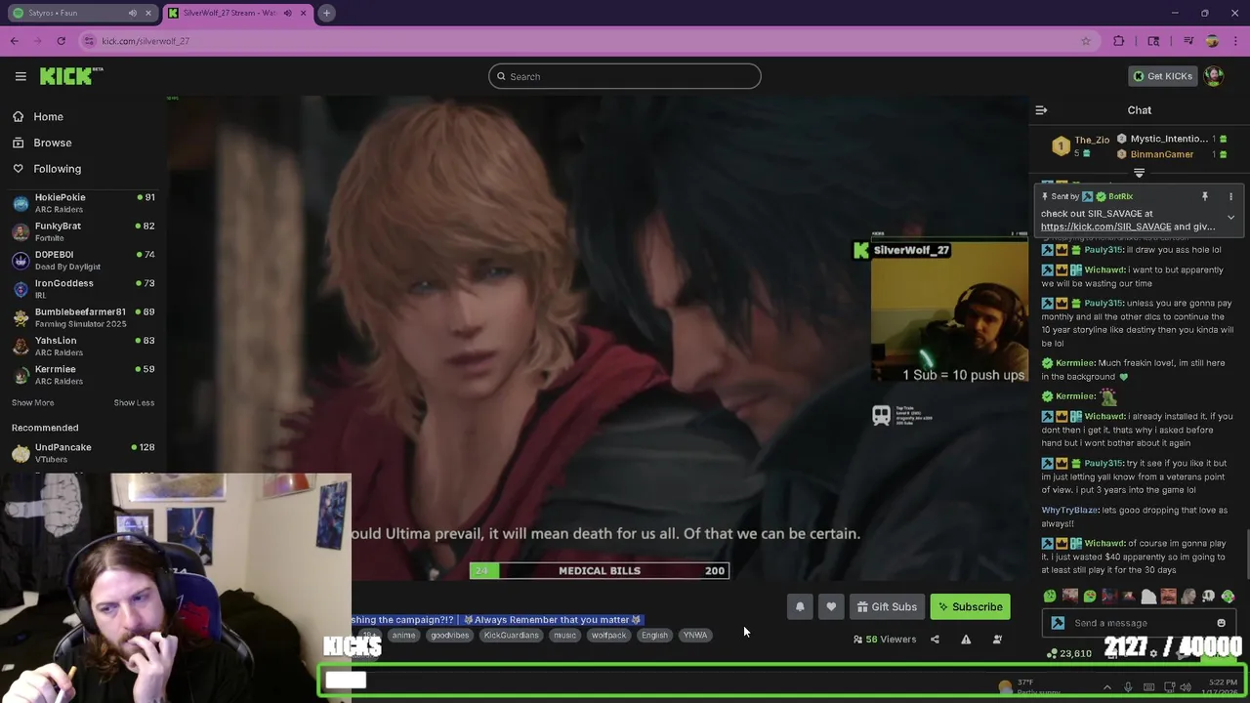Viewport: 1250px width, 703px height.
Task: Report the stream warning icon
Action: coord(966,640)
